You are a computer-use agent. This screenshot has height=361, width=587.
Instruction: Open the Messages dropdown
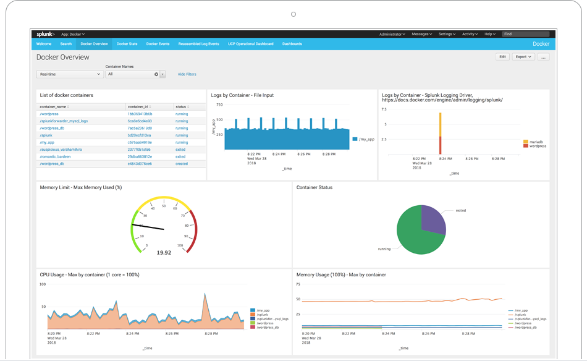[422, 34]
